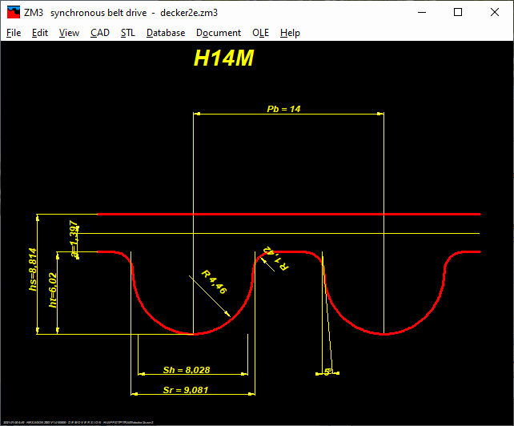Open the STL menu

click(128, 33)
